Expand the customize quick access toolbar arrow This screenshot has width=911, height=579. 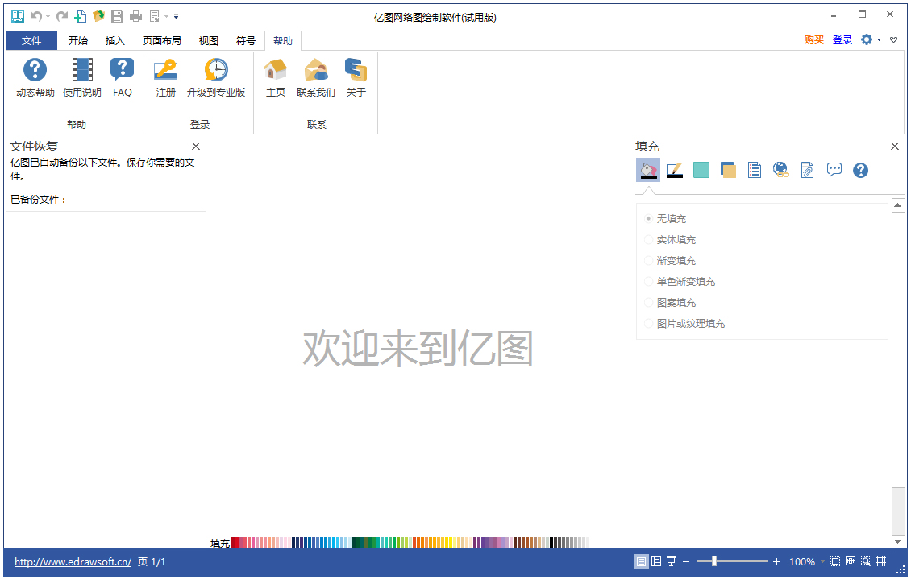177,16
